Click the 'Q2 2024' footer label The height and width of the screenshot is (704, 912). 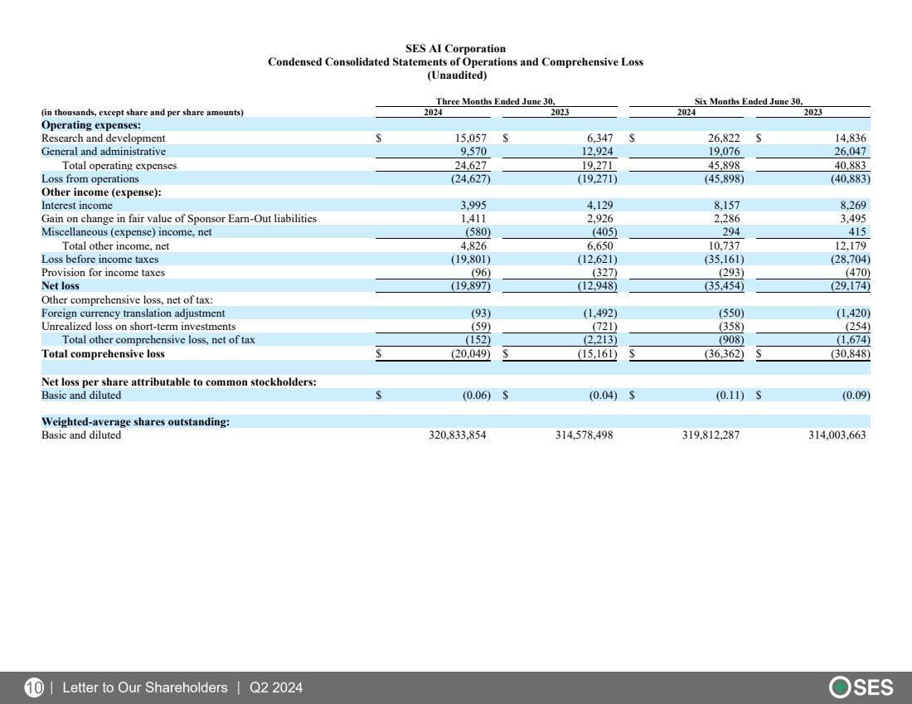[x=275, y=687]
